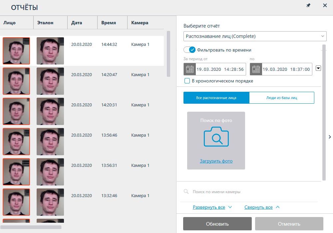Screen dimensions: 333x233
Task: Open the report type dropdown
Action: 255,36
